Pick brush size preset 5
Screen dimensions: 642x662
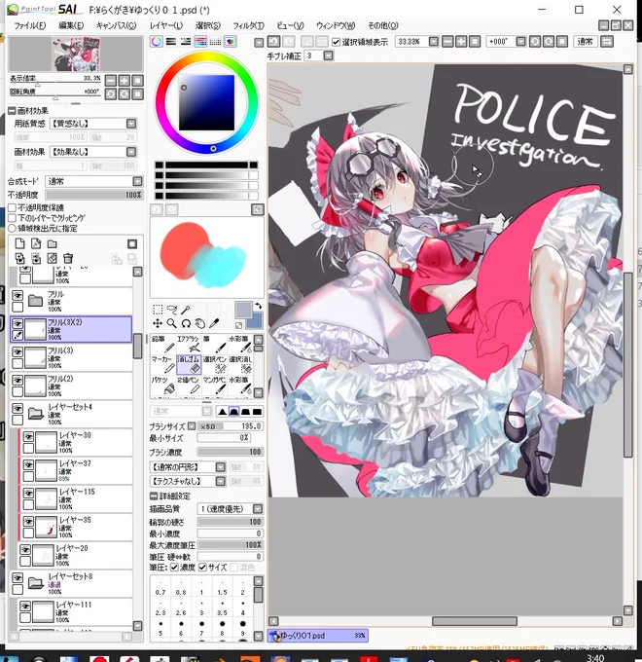click(160, 627)
